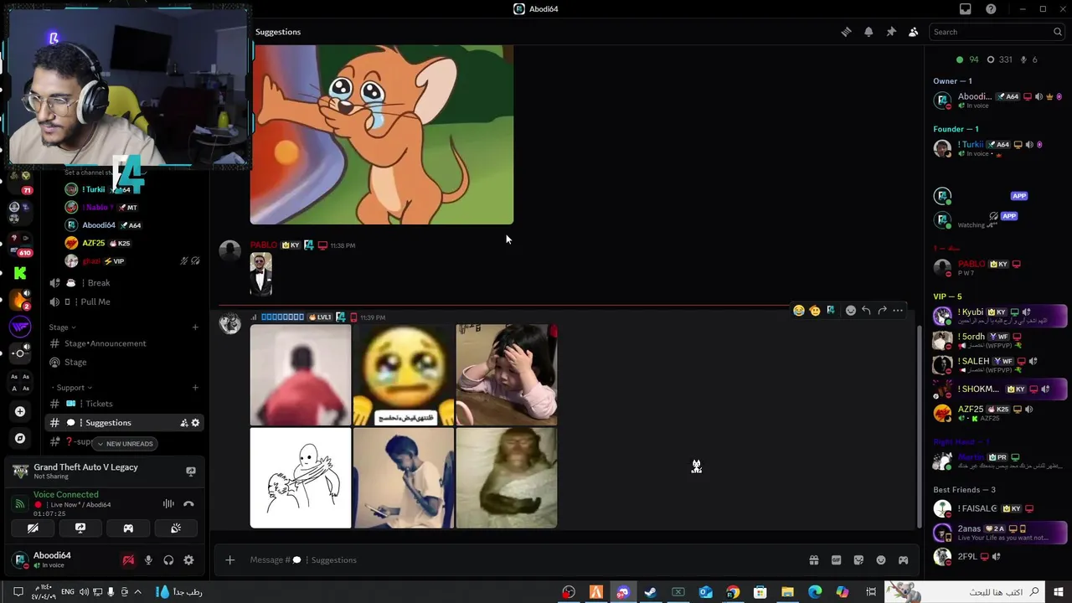Open the crying emoji image thumbnail
This screenshot has width=1072, height=603.
(x=404, y=375)
